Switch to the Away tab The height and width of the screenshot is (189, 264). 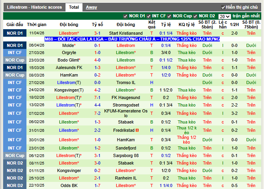point(91,7)
